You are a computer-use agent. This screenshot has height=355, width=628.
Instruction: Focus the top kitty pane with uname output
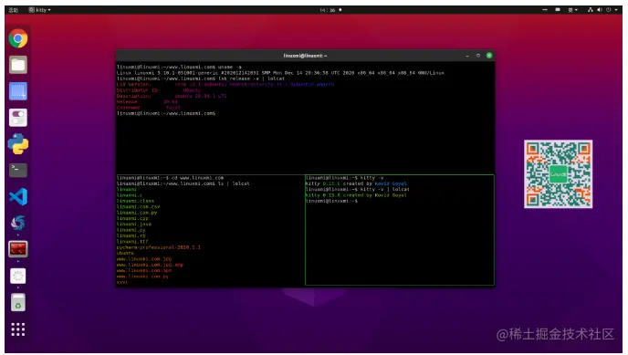click(305, 119)
